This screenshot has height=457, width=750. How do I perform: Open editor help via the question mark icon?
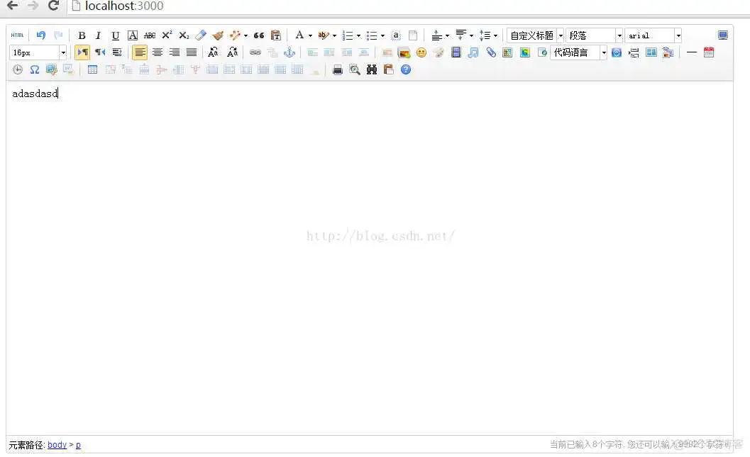[x=405, y=69]
